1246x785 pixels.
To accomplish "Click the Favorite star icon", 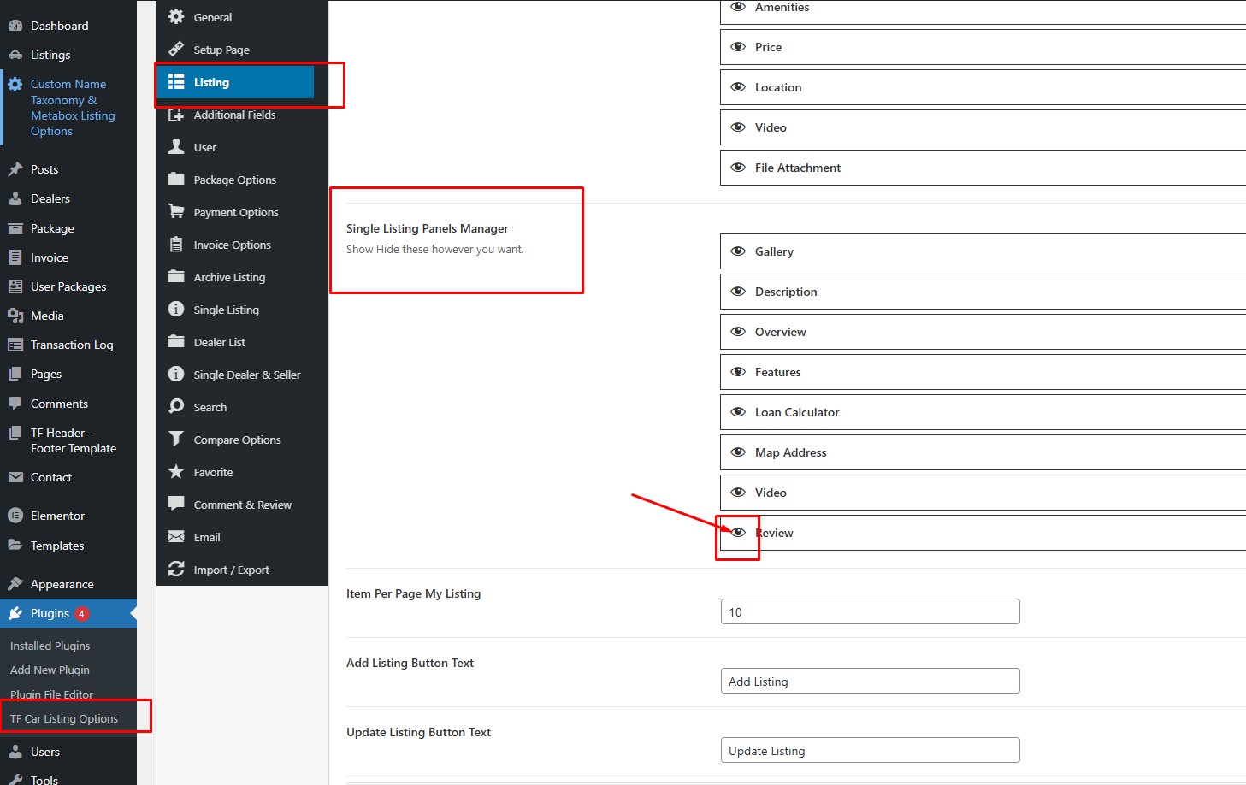I will (x=176, y=471).
